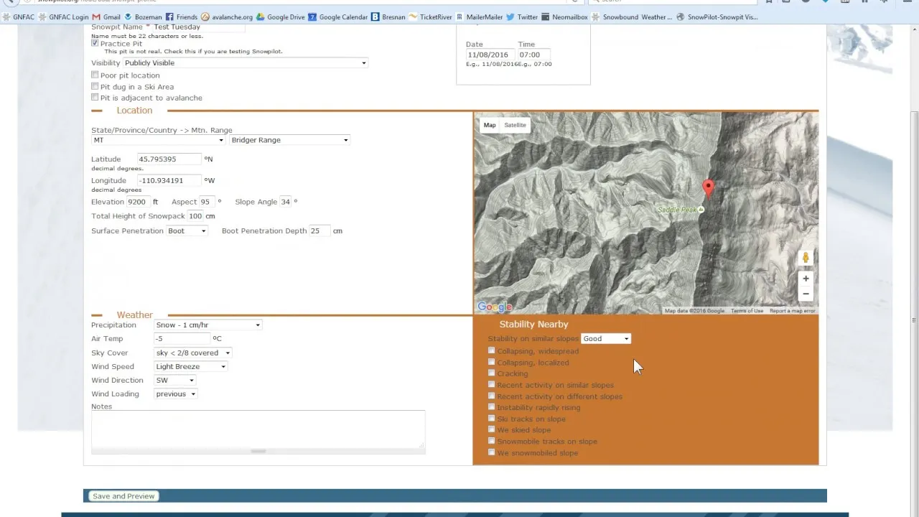
Task: Click the Longitude field
Action: tap(169, 180)
